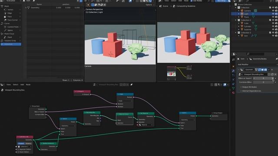Pin the node editor tree
The image size is (278, 156).
(132, 85)
